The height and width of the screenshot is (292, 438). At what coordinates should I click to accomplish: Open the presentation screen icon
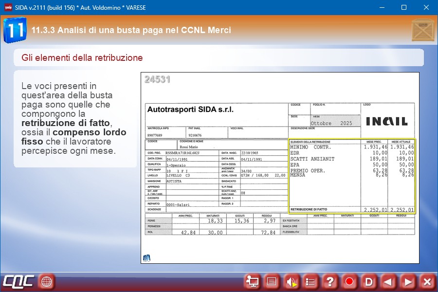pos(252,281)
